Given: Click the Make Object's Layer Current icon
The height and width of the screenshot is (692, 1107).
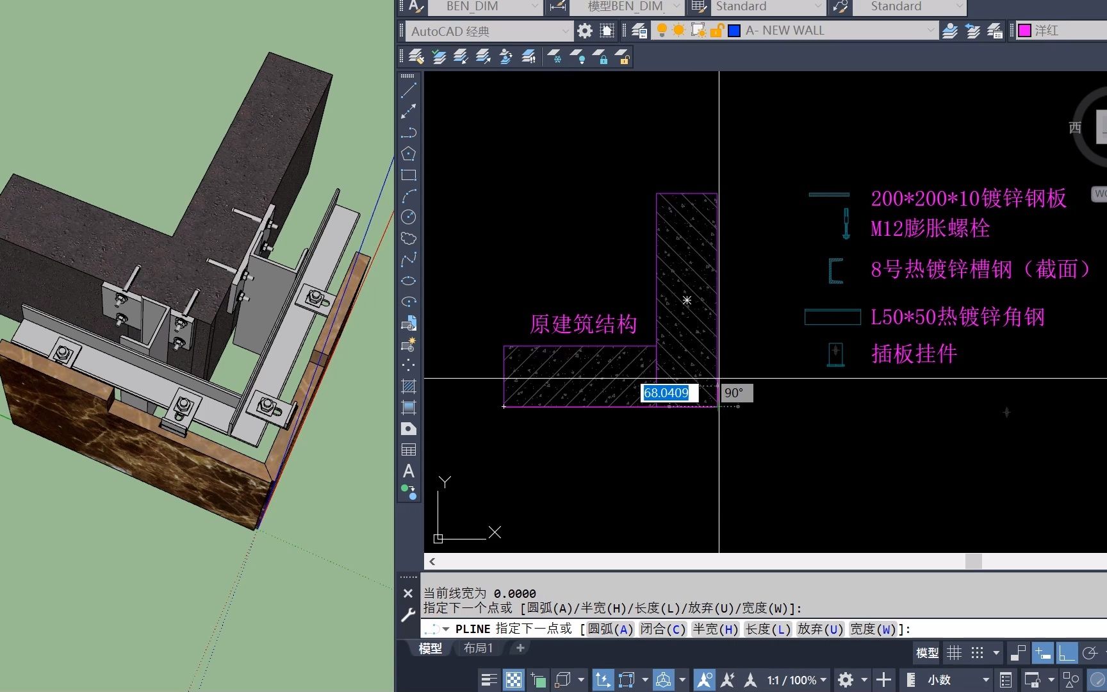Looking at the screenshot, I should pyautogui.click(x=950, y=31).
